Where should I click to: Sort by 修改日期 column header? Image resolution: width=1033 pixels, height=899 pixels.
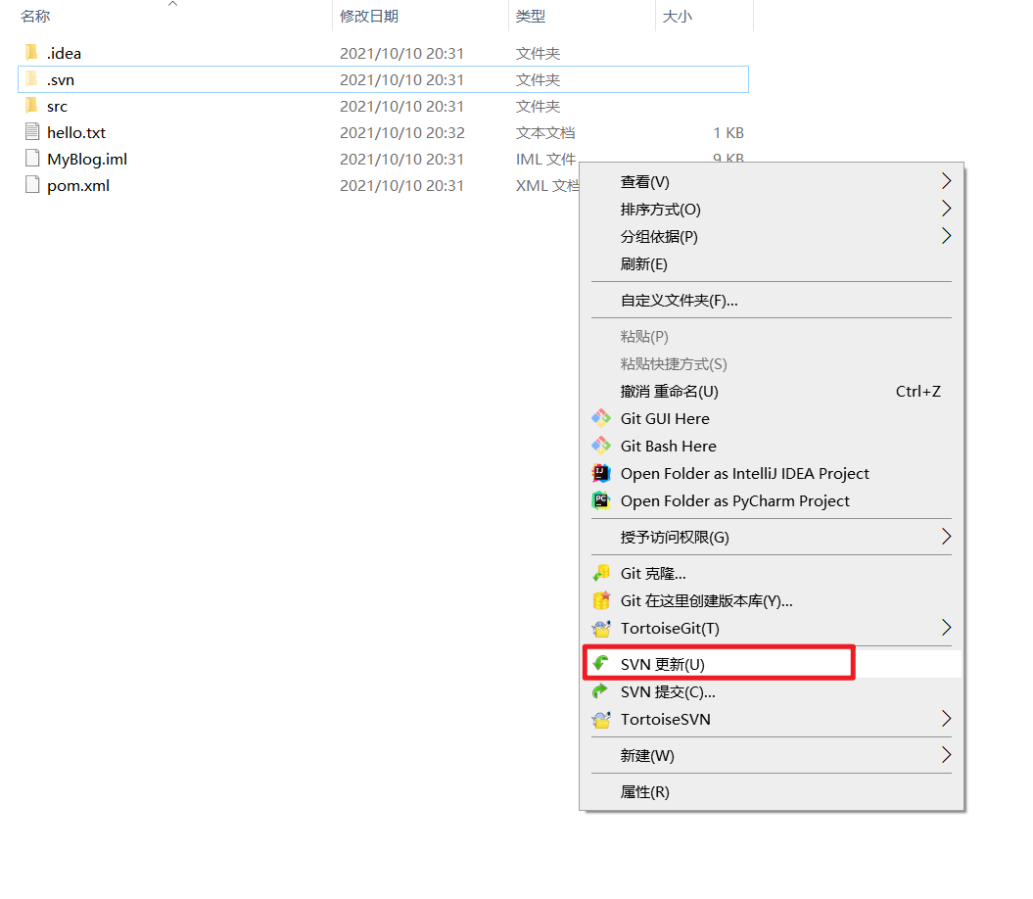(369, 17)
